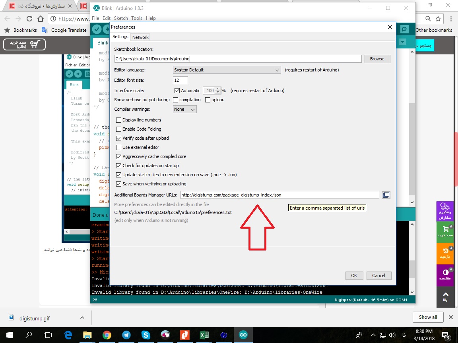This screenshot has width=458, height=343.
Task: Open Task View on taskbar
Action: (48, 335)
